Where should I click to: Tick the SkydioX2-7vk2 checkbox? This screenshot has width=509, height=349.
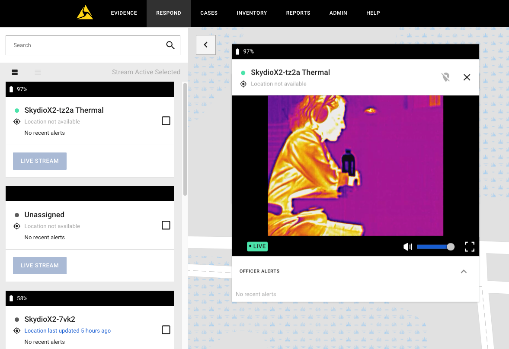coord(166,330)
